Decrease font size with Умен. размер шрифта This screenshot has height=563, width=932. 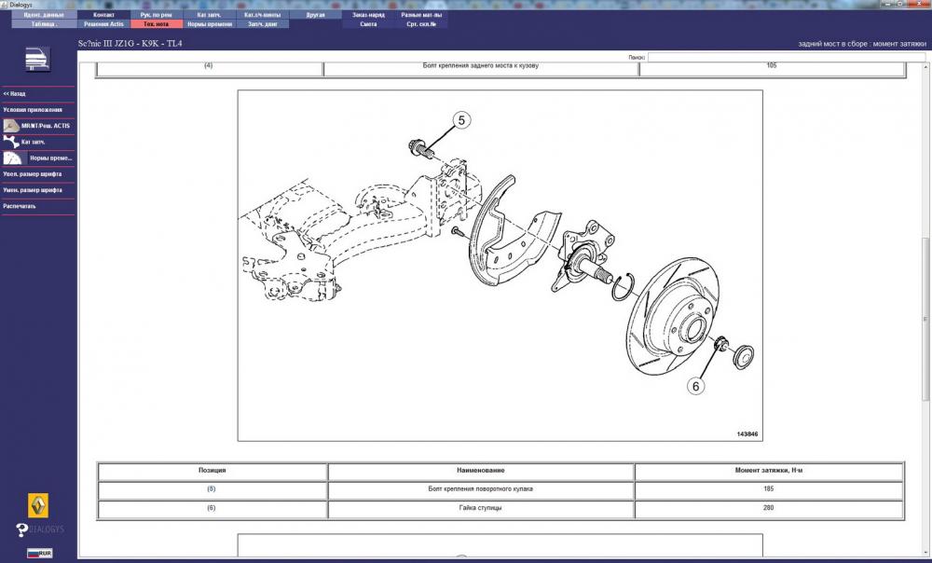[x=32, y=190]
